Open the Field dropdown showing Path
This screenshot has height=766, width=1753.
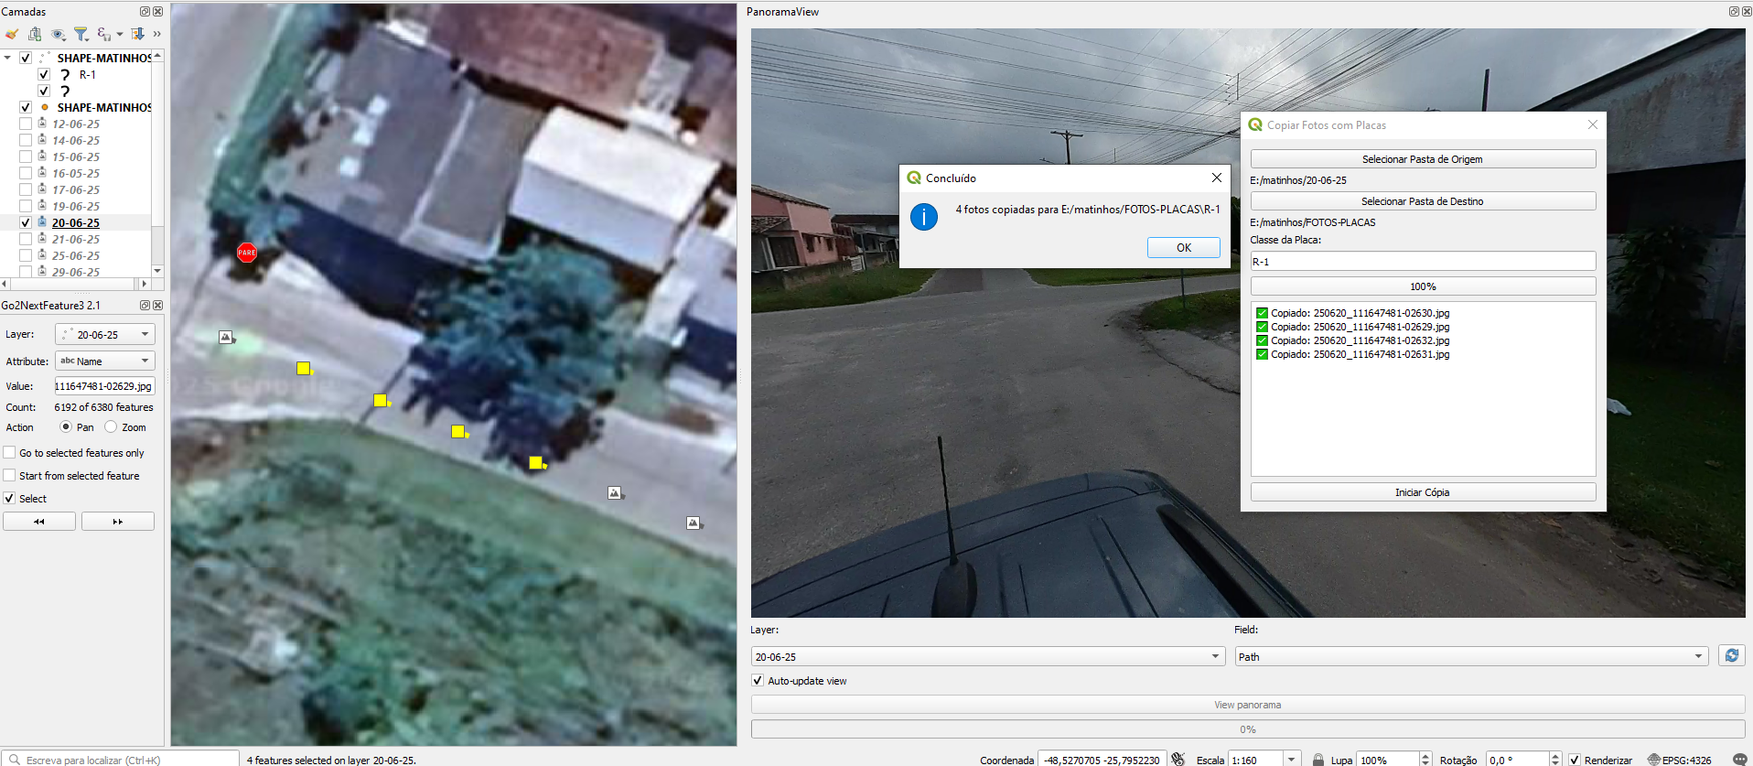pyautogui.click(x=1470, y=656)
